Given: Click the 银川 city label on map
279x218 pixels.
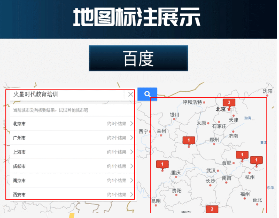Looking at the screenshot, I should 174,115.
